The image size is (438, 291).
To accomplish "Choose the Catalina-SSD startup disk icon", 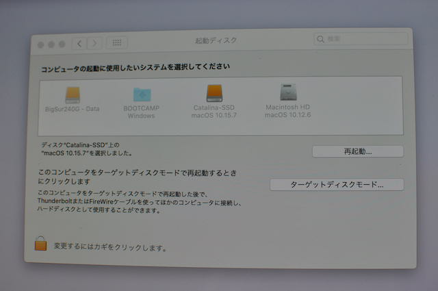I will click(214, 93).
